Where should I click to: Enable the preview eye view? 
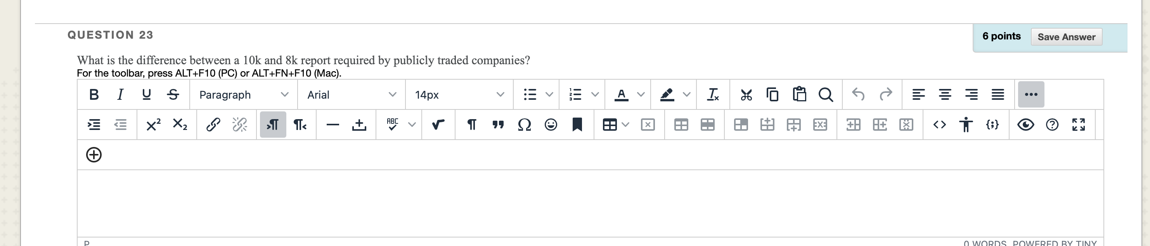tap(1027, 125)
